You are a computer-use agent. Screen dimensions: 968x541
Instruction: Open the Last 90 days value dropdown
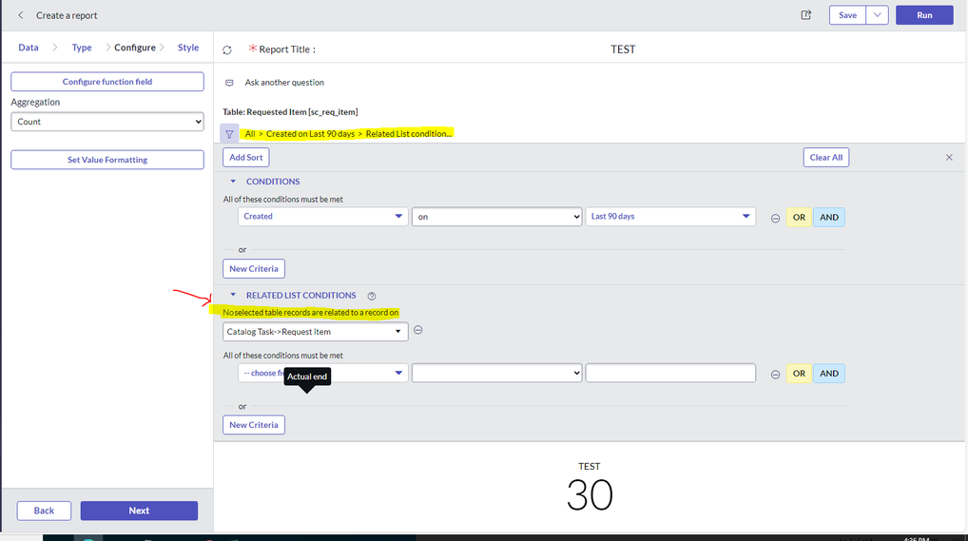(670, 216)
